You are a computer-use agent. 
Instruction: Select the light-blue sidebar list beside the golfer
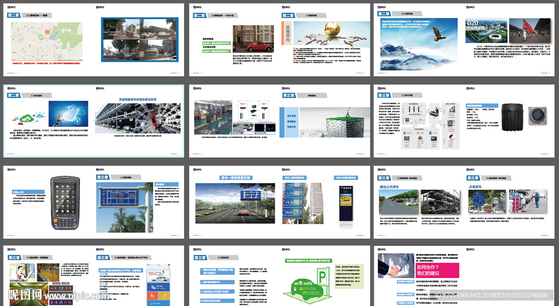pos(292,122)
